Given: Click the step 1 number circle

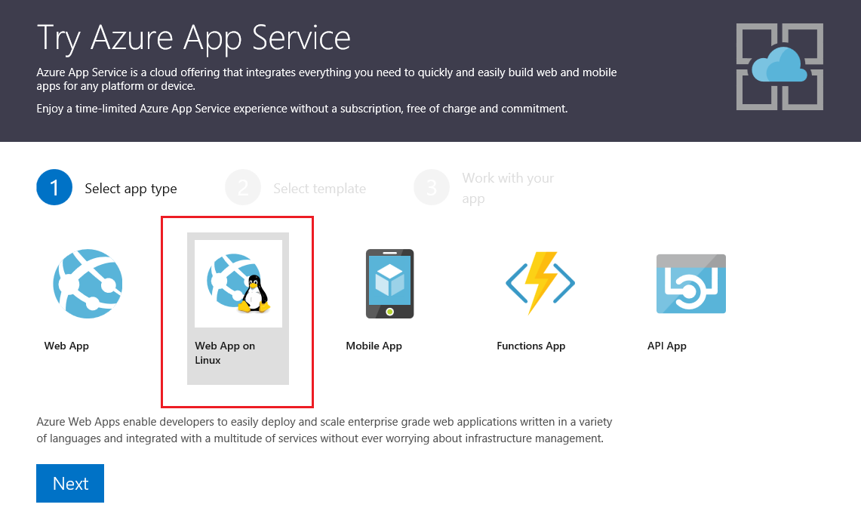Looking at the screenshot, I should tap(54, 188).
